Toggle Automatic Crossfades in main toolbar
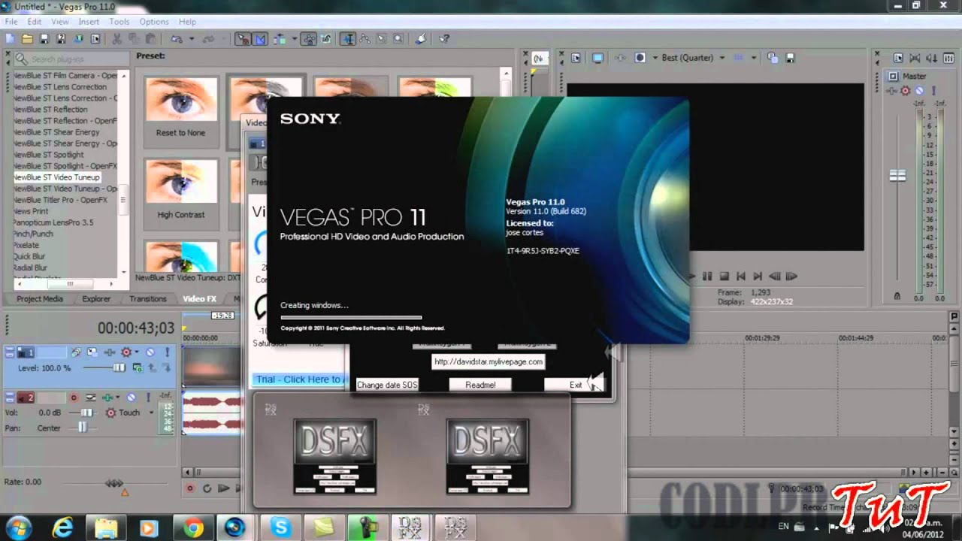The height and width of the screenshot is (541, 962). [x=260, y=39]
